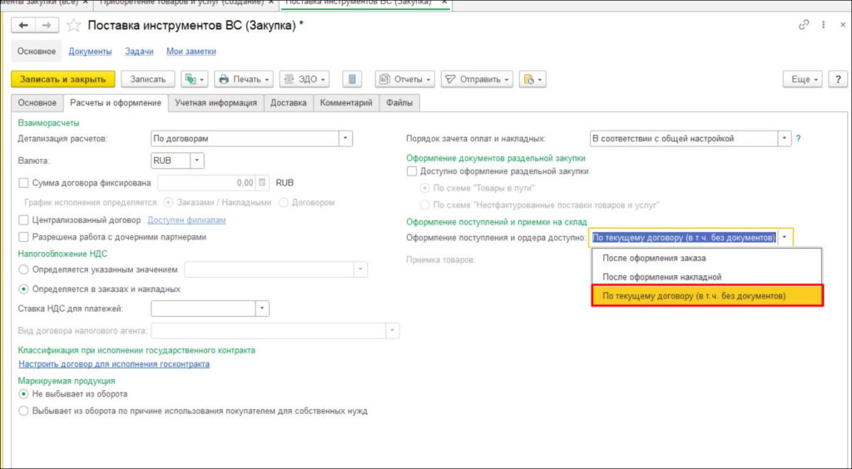Open the Документы link
The height and width of the screenshot is (469, 852).
coord(90,52)
